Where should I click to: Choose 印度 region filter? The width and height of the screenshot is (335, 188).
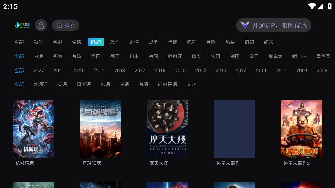coord(196,56)
